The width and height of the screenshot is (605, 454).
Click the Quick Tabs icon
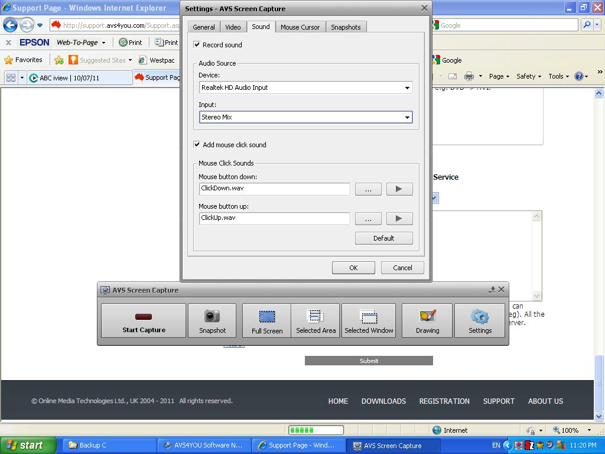11,77
